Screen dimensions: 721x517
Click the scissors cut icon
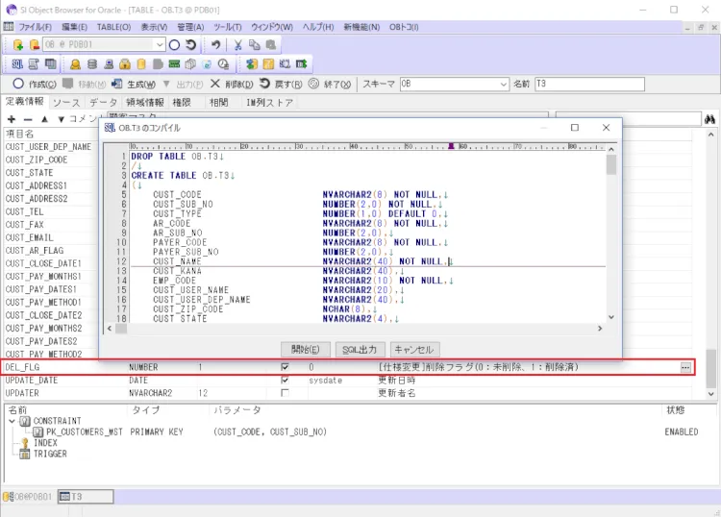click(x=237, y=44)
